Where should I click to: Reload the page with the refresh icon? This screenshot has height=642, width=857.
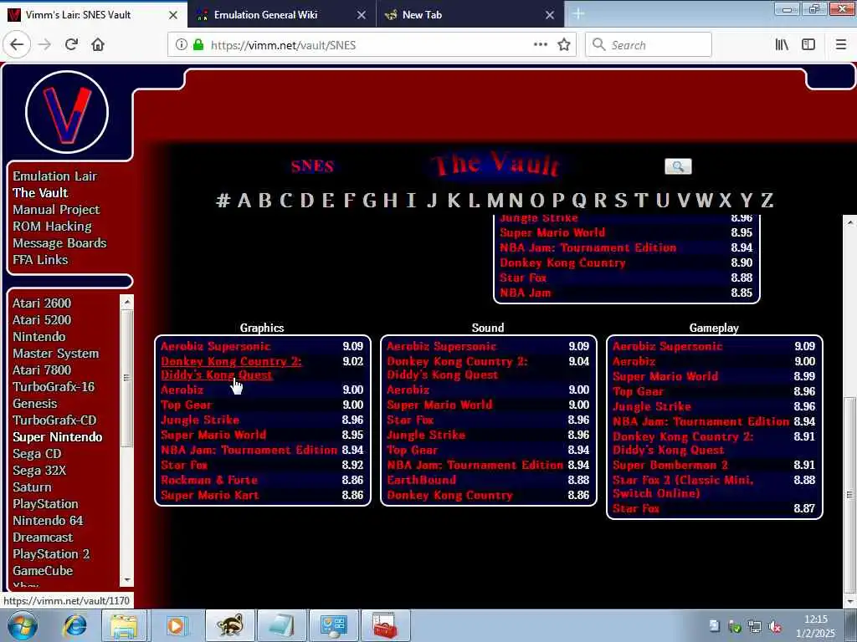pos(71,45)
